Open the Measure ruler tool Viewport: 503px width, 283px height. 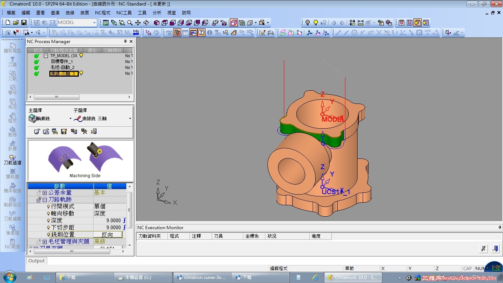[360, 22]
